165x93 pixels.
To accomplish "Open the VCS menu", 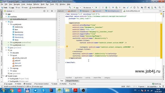I will point(57,4).
